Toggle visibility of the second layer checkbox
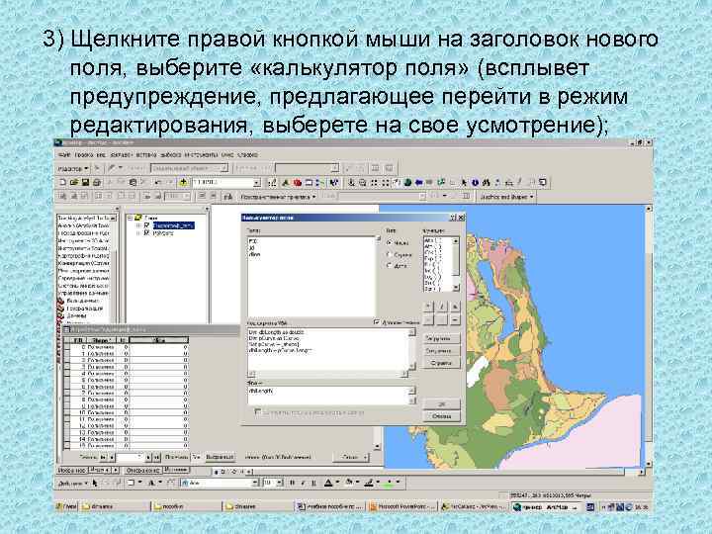This screenshot has width=712, height=534. tap(146, 233)
